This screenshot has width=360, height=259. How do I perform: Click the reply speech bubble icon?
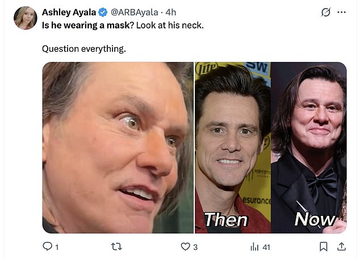click(x=48, y=247)
